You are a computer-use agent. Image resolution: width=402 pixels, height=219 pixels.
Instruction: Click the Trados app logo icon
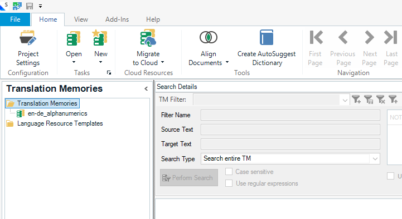tap(4, 6)
